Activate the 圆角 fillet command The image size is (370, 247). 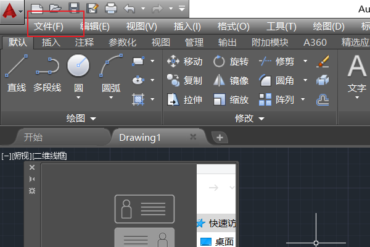[276, 80]
